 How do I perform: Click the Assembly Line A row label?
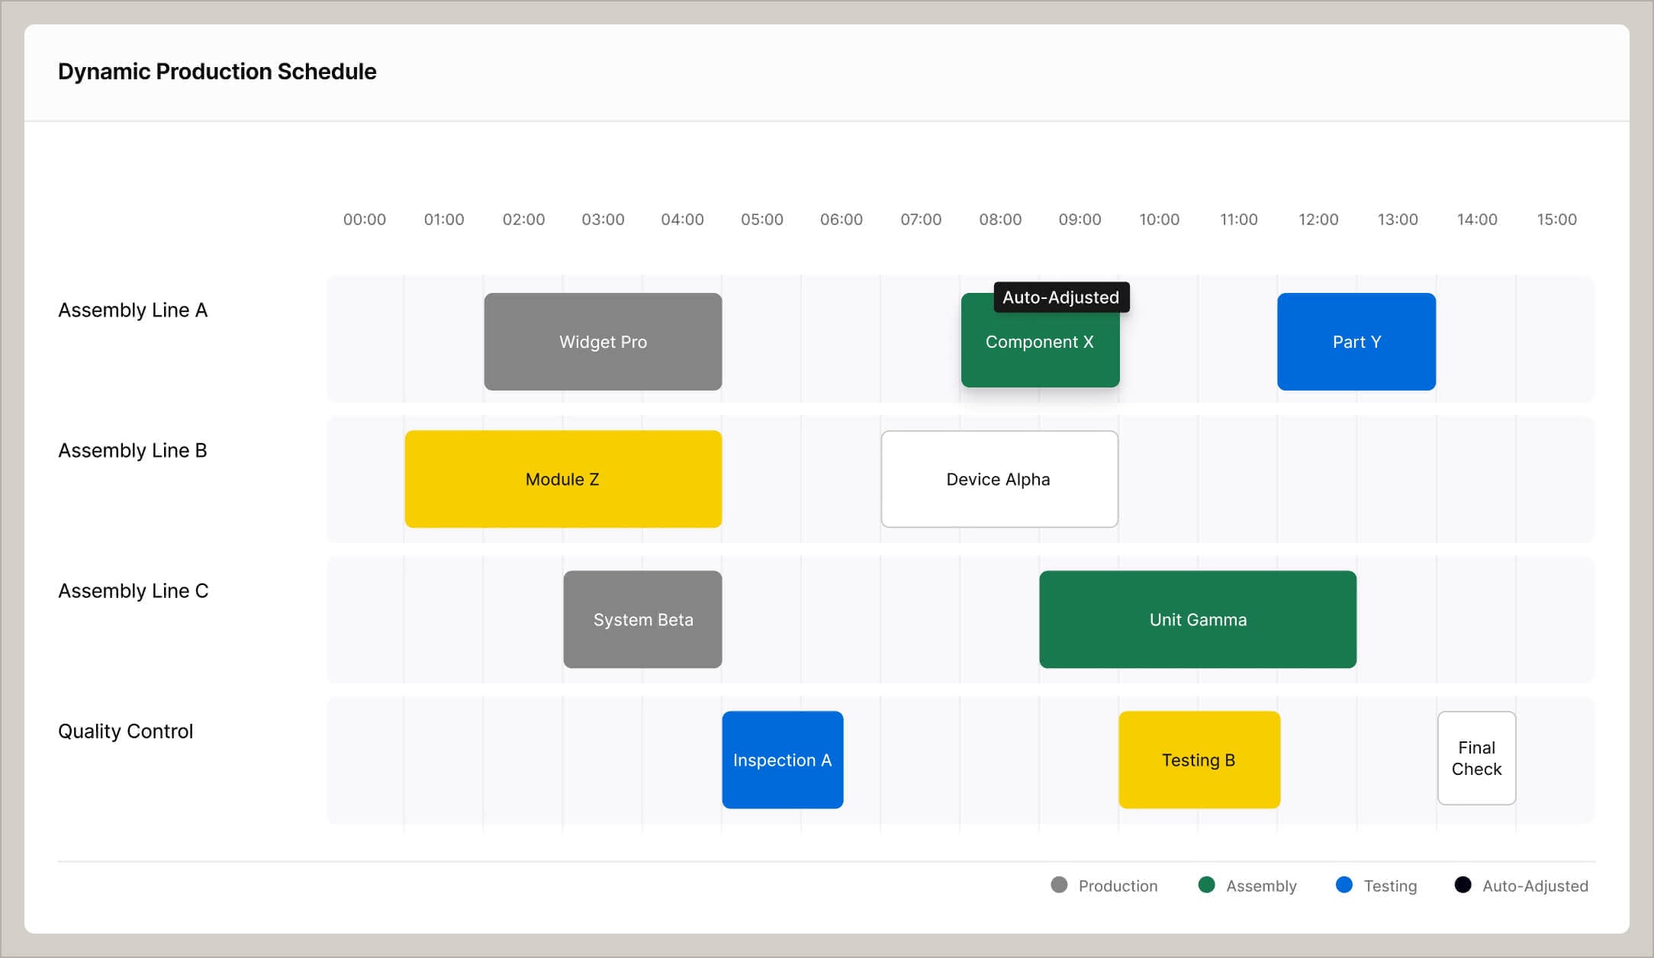point(133,310)
